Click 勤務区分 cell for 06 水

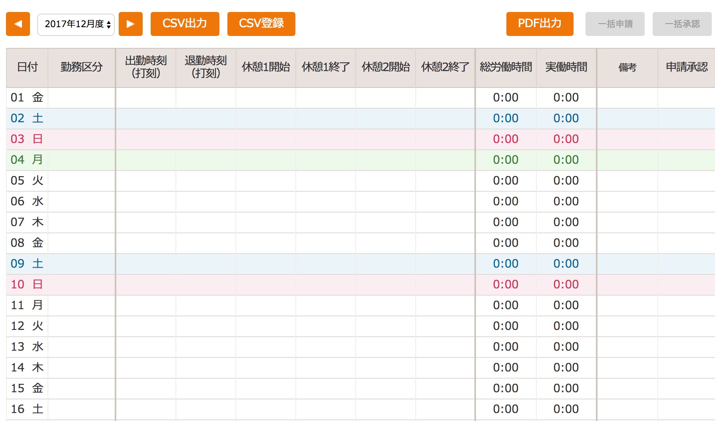(x=82, y=202)
